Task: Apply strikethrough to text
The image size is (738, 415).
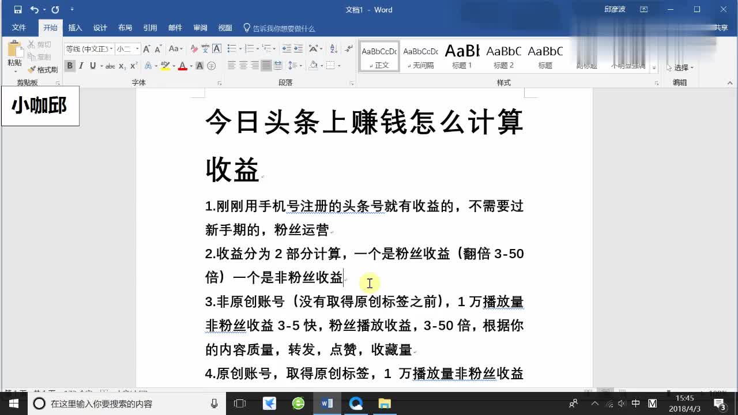Action: [110, 65]
